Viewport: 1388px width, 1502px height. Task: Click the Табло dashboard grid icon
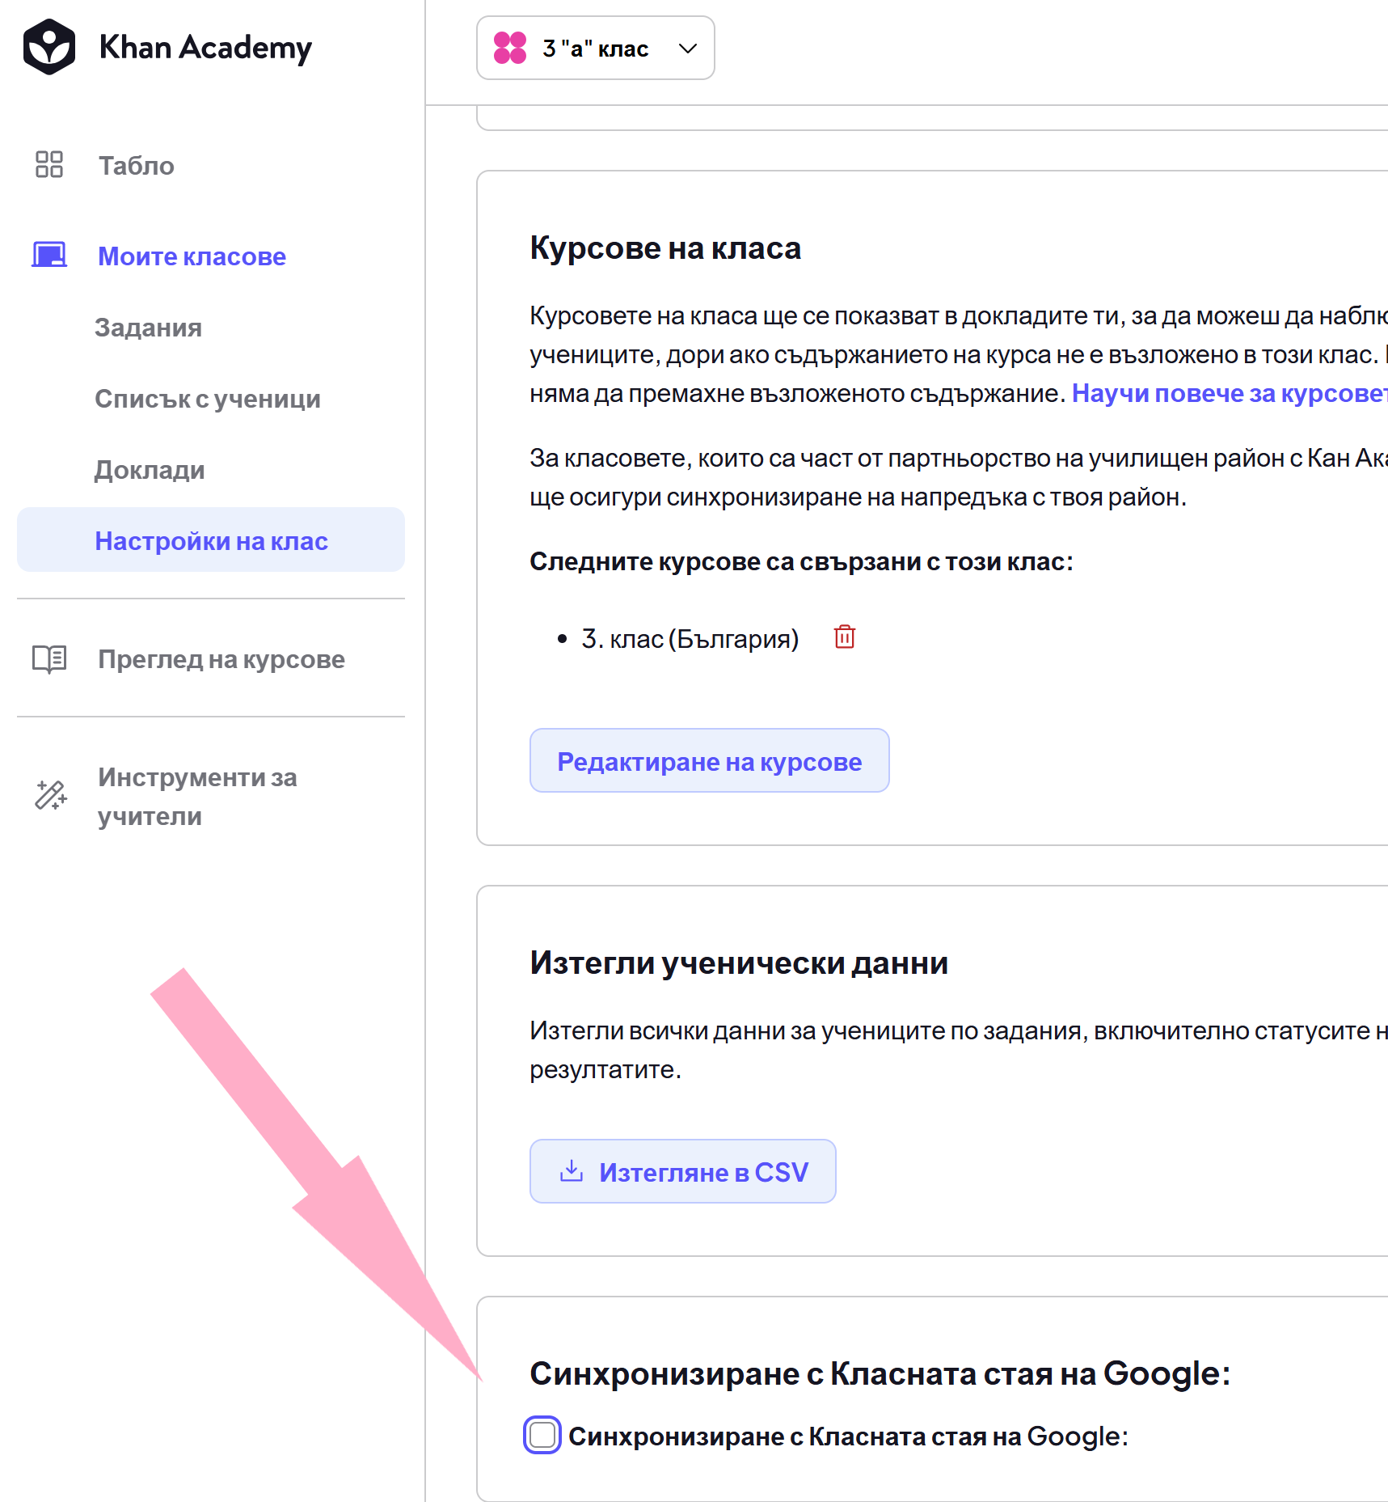49,164
